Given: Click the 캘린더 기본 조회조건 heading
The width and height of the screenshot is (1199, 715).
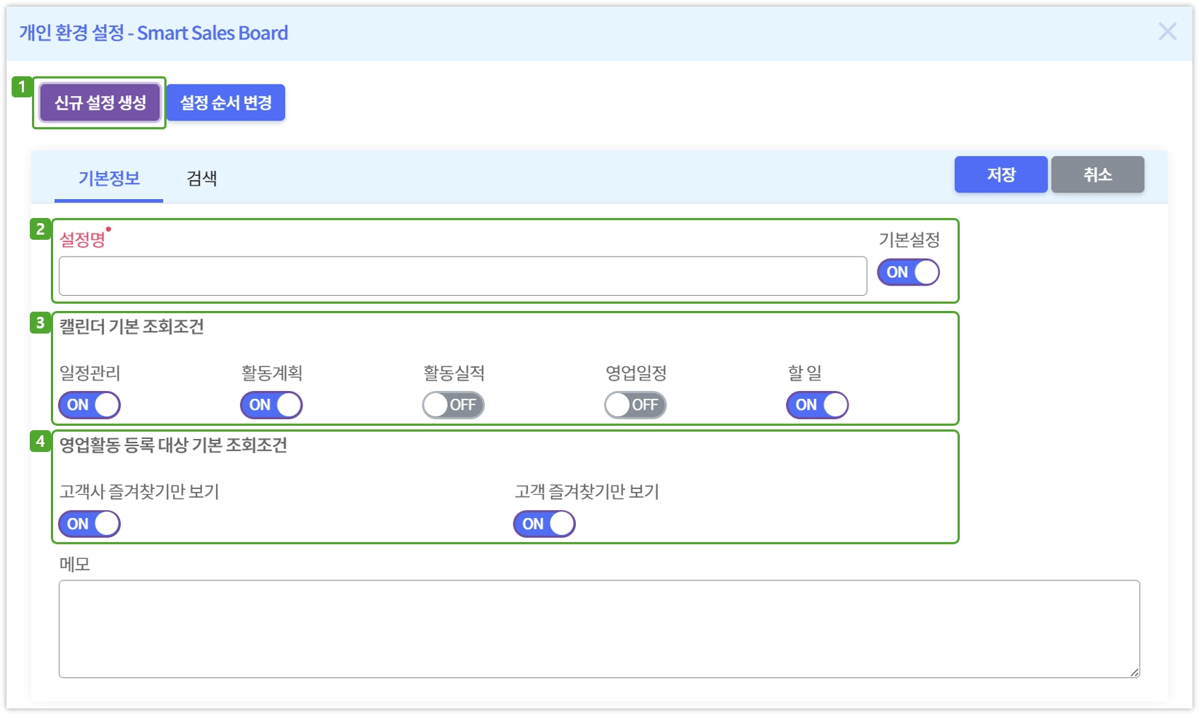Looking at the screenshot, I should (x=132, y=326).
